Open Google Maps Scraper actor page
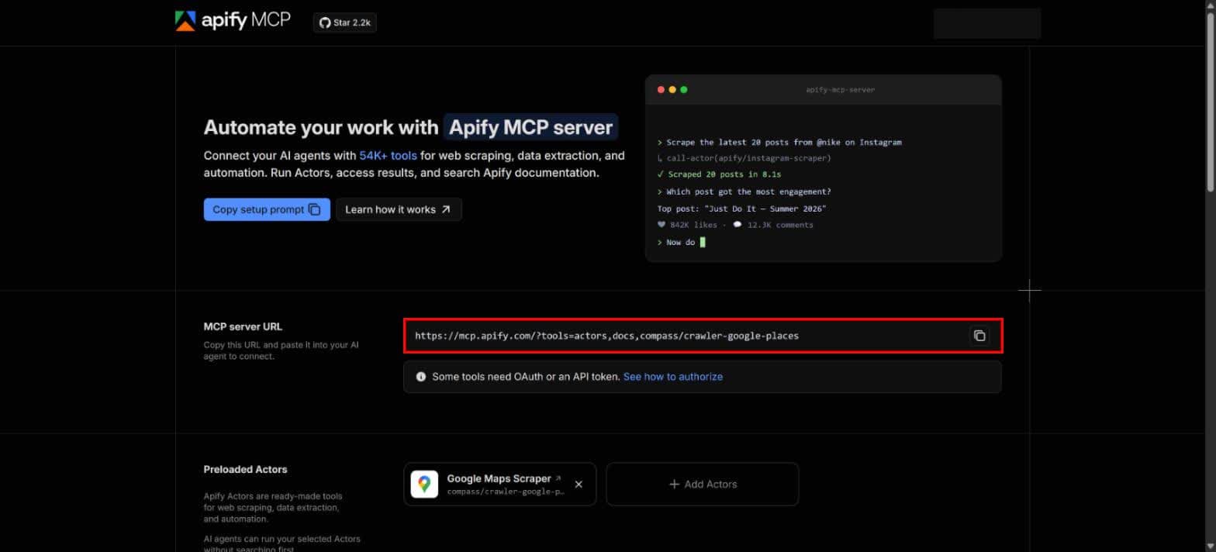 (x=504, y=478)
